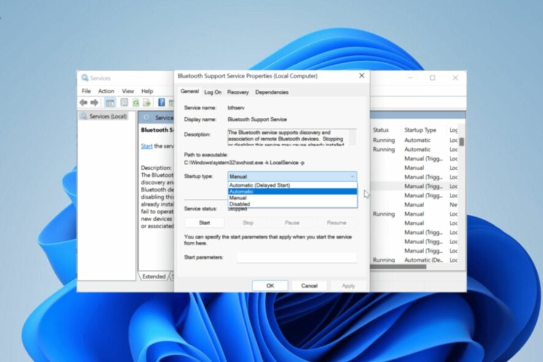The width and height of the screenshot is (543, 362).
Task: Select the Extended tab in Services window
Action: click(154, 276)
